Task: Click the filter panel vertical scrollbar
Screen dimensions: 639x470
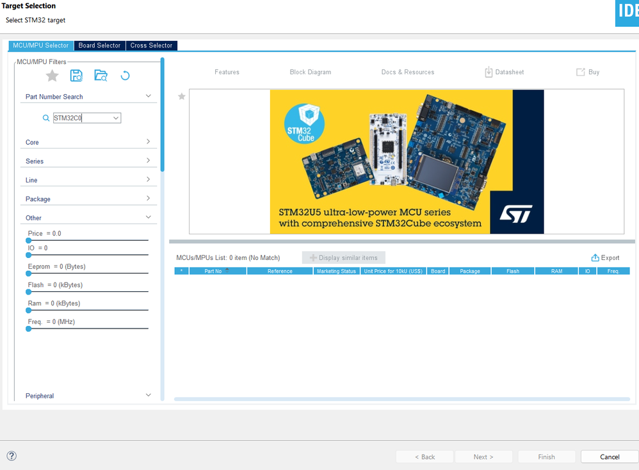Action: click(162, 115)
